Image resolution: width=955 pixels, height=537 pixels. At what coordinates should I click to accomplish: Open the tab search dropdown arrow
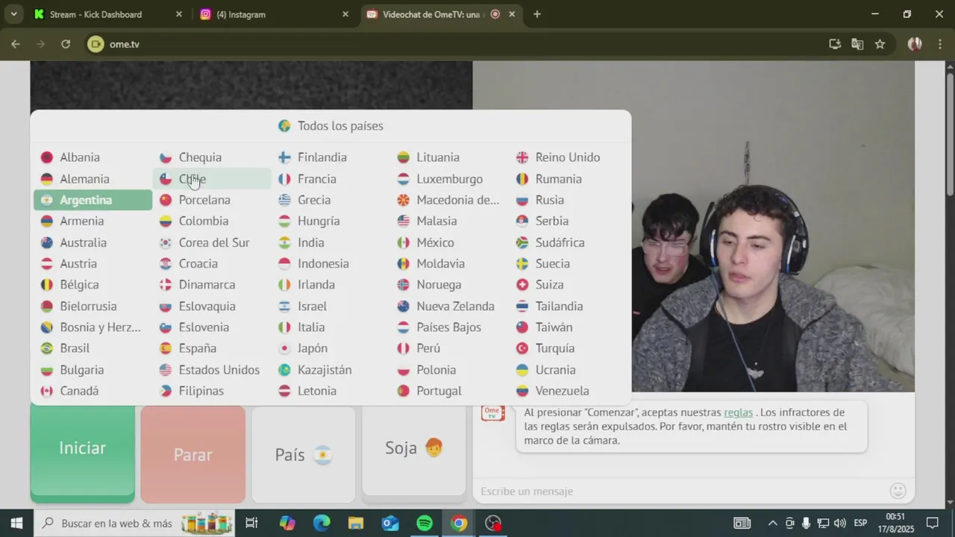[x=13, y=14]
